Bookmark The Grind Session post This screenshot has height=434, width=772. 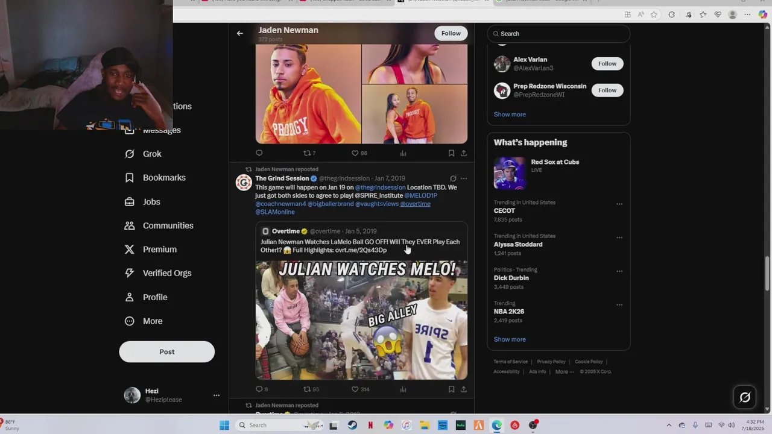451,389
